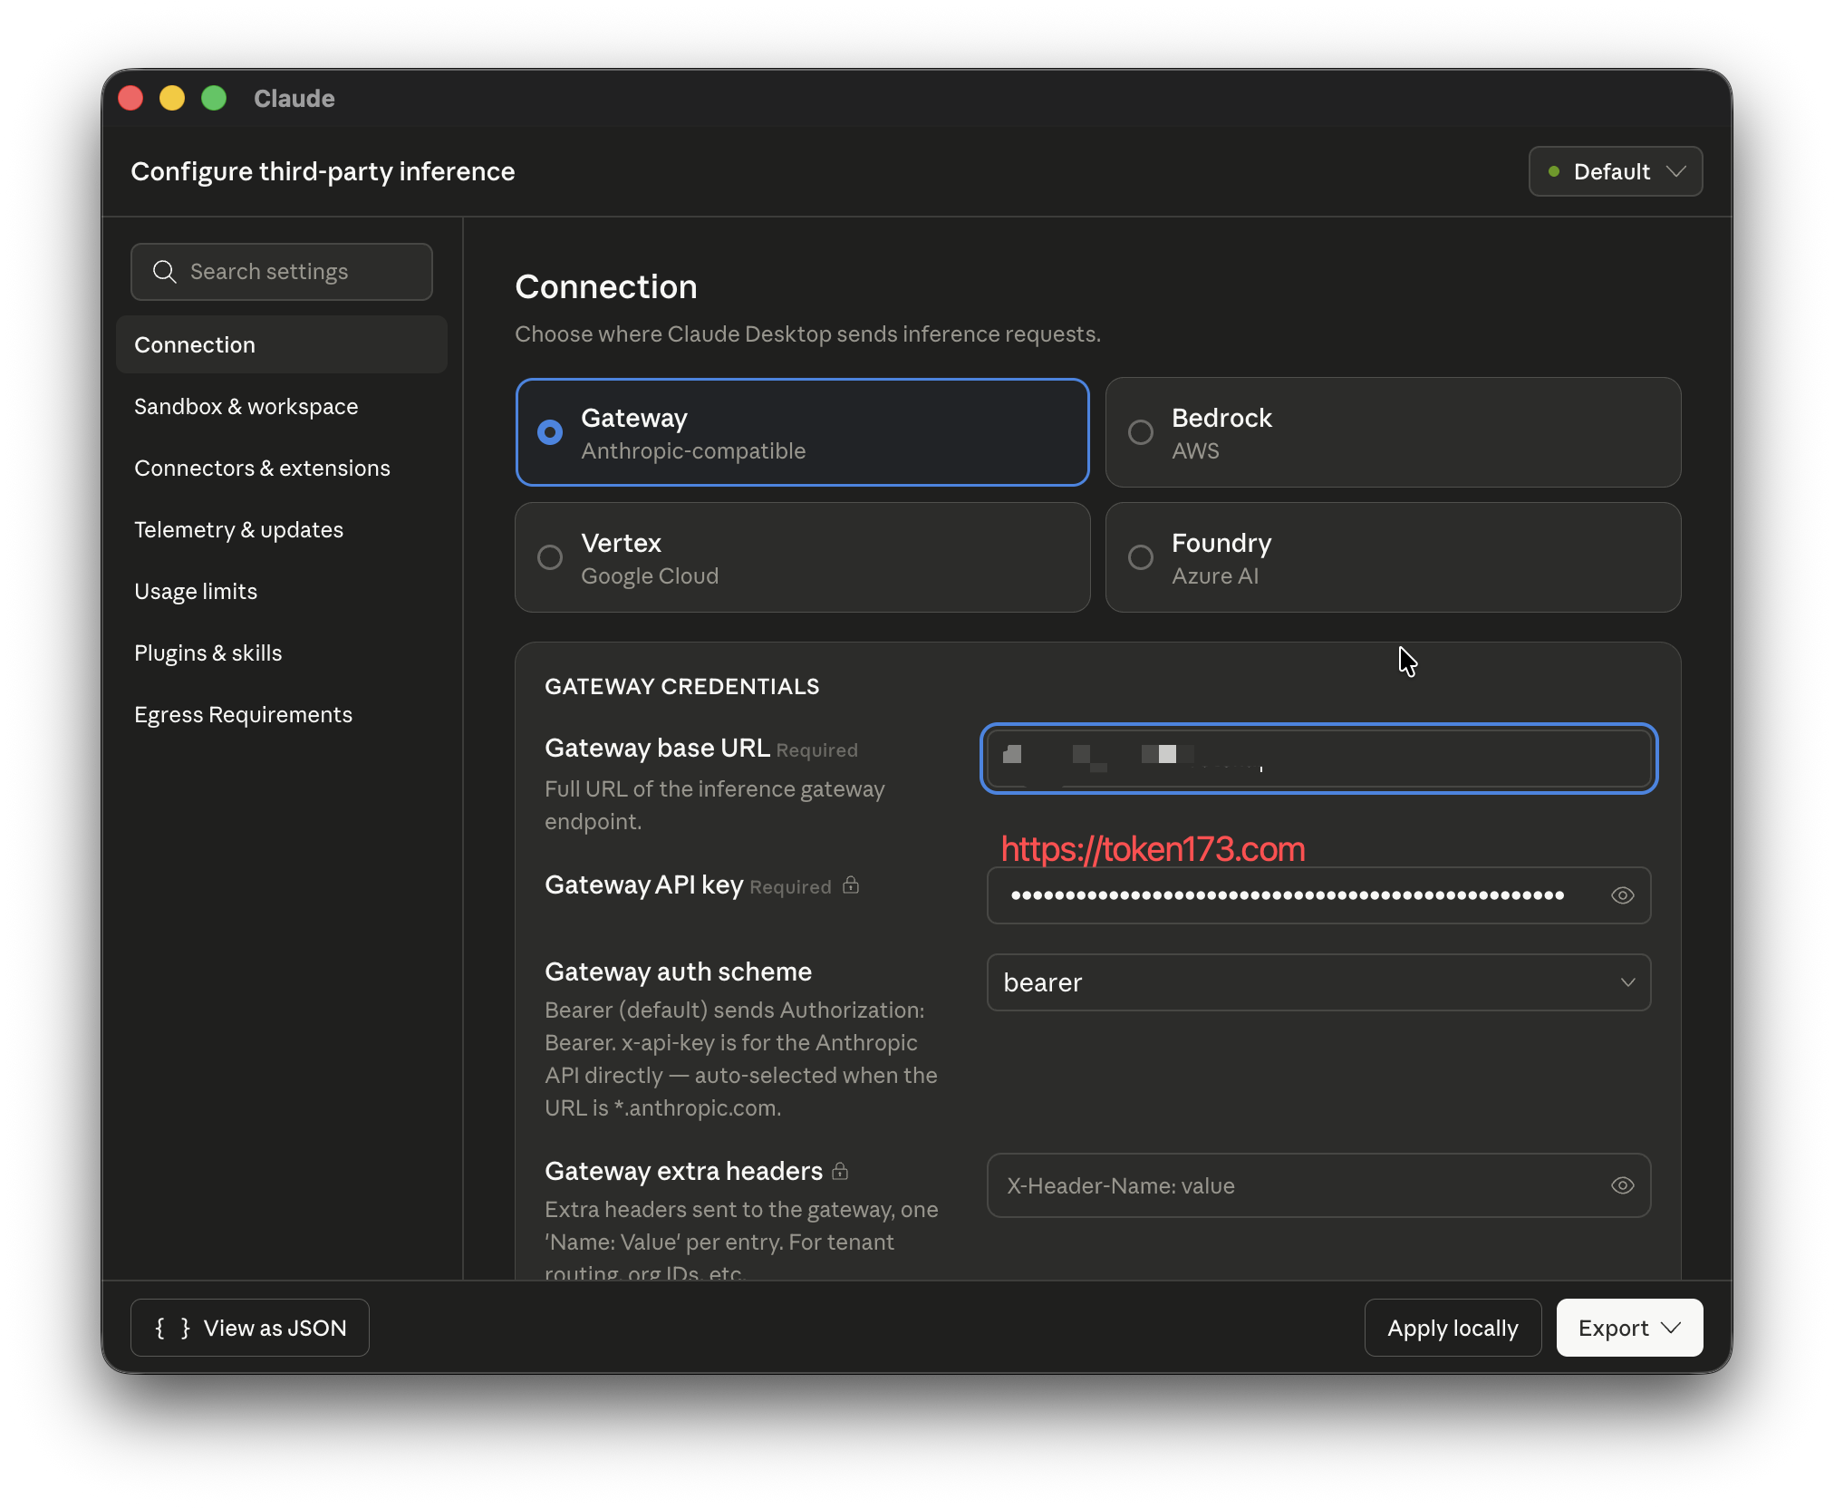Choose the Foundry Azure AI option
This screenshot has width=1834, height=1508.
point(1393,557)
